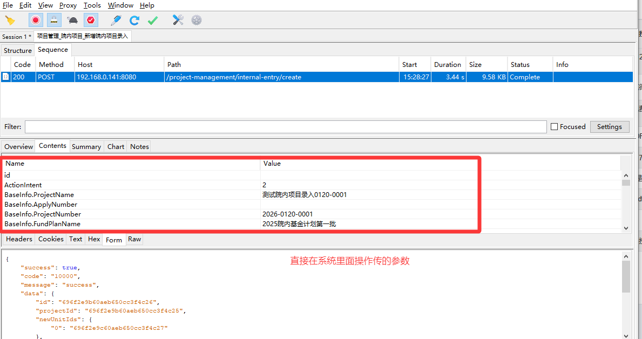Open the View menu
The width and height of the screenshot is (642, 339).
click(x=45, y=5)
